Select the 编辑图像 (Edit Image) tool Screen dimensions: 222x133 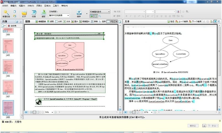(41, 21)
